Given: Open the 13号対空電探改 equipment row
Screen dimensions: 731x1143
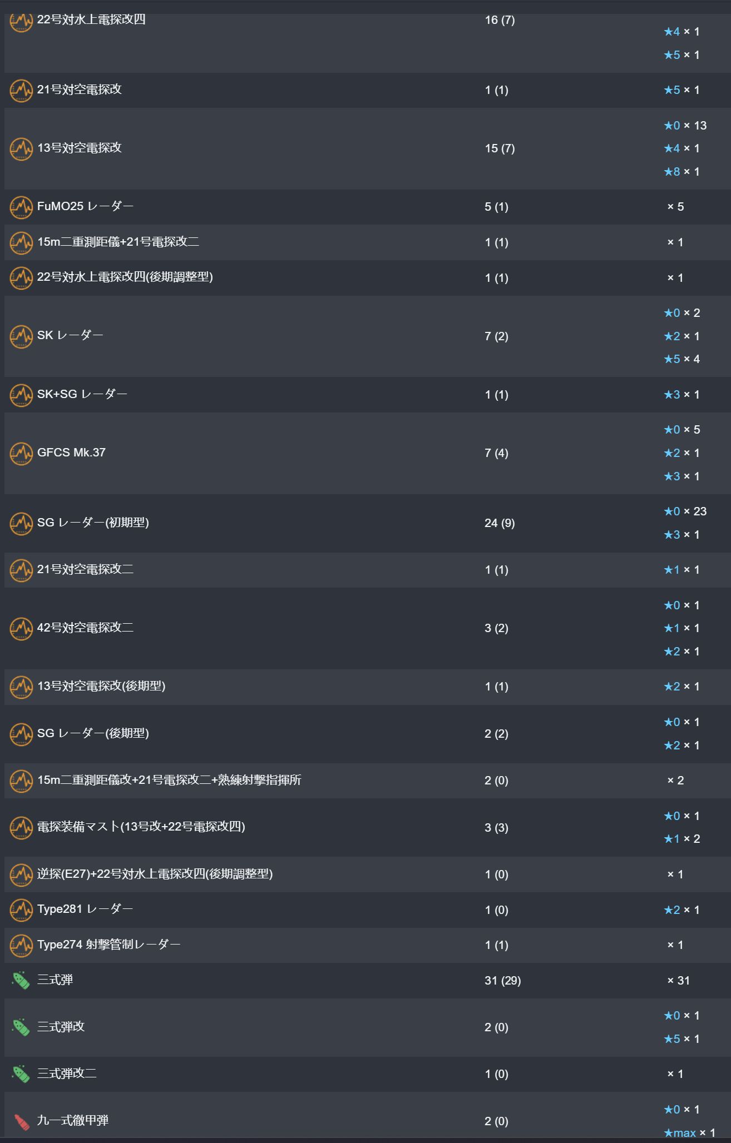Looking at the screenshot, I should [367, 148].
